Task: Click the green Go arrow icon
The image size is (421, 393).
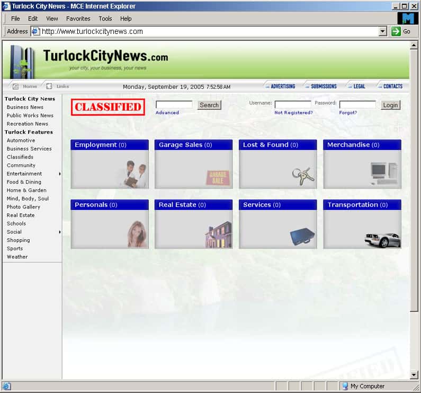Action: coord(396,31)
